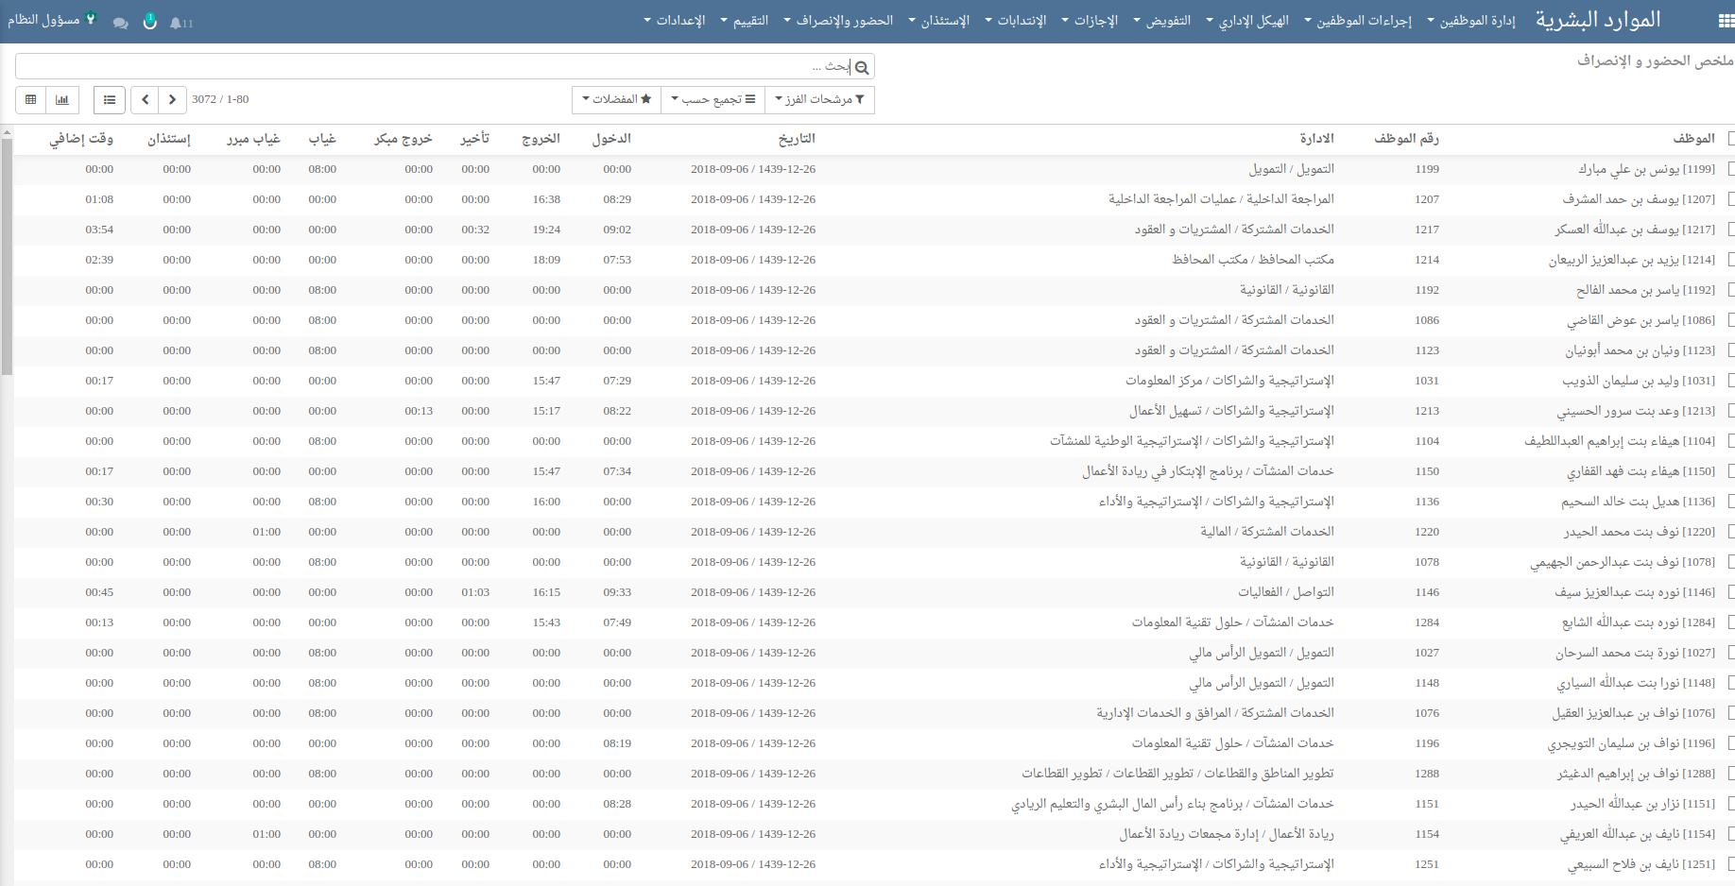Select the checkbox for employee [1199] يونس بن علي مبارك

1730,169
